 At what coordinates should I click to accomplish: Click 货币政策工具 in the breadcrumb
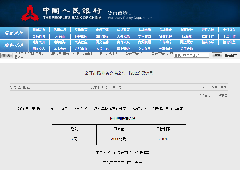[x=109, y=53]
